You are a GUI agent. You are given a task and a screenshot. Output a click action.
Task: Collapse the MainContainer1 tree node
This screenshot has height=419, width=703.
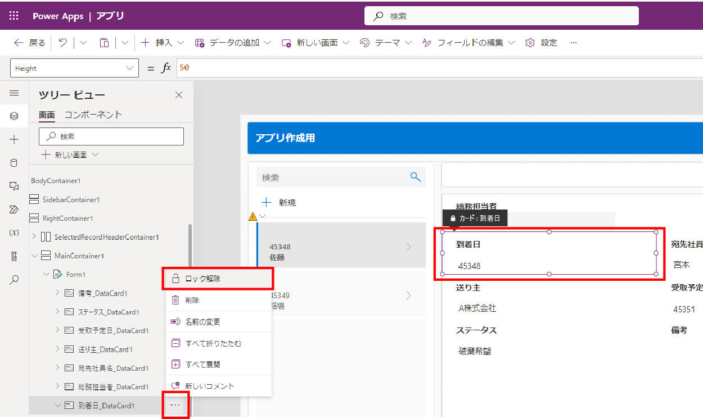click(x=35, y=256)
